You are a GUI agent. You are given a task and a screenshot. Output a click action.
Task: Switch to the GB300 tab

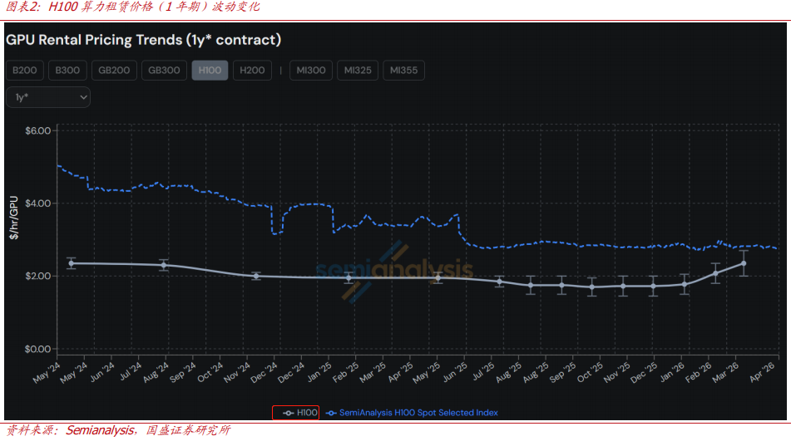164,71
